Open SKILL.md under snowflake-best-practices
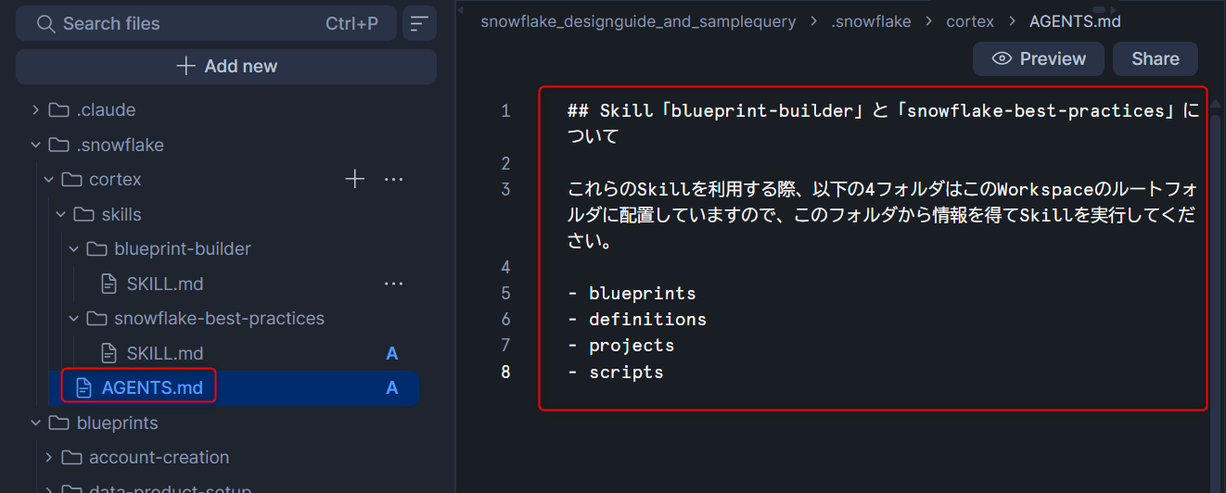 [164, 353]
